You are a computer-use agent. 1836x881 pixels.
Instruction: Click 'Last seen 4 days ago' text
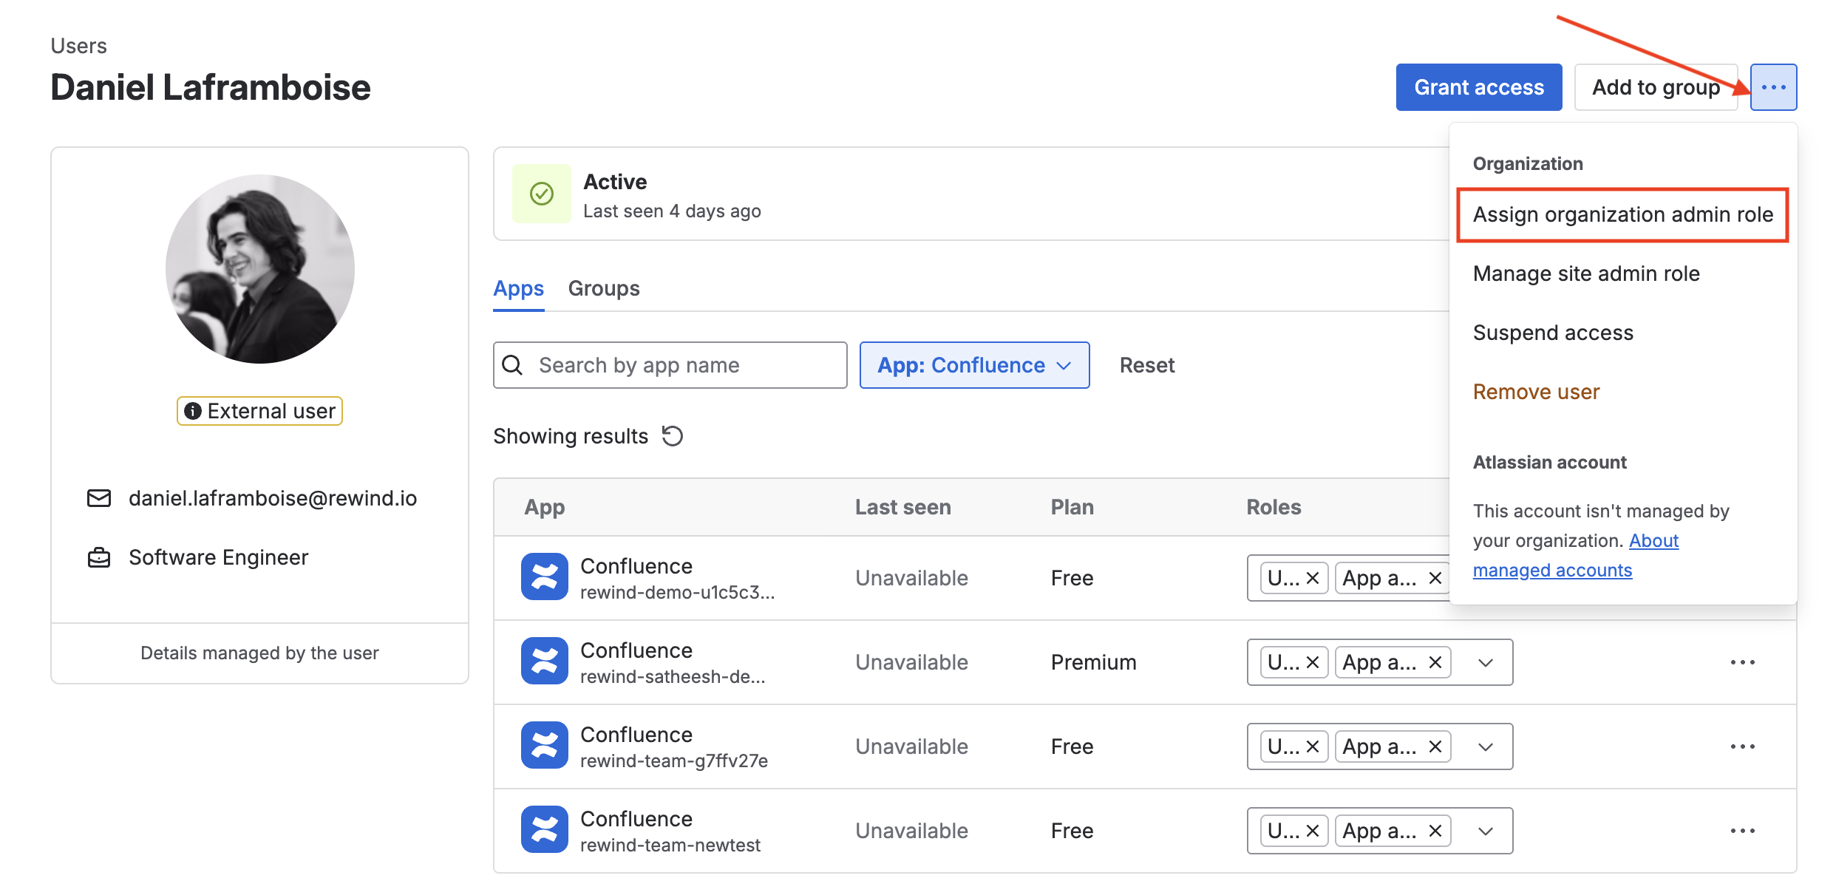pyautogui.click(x=672, y=211)
